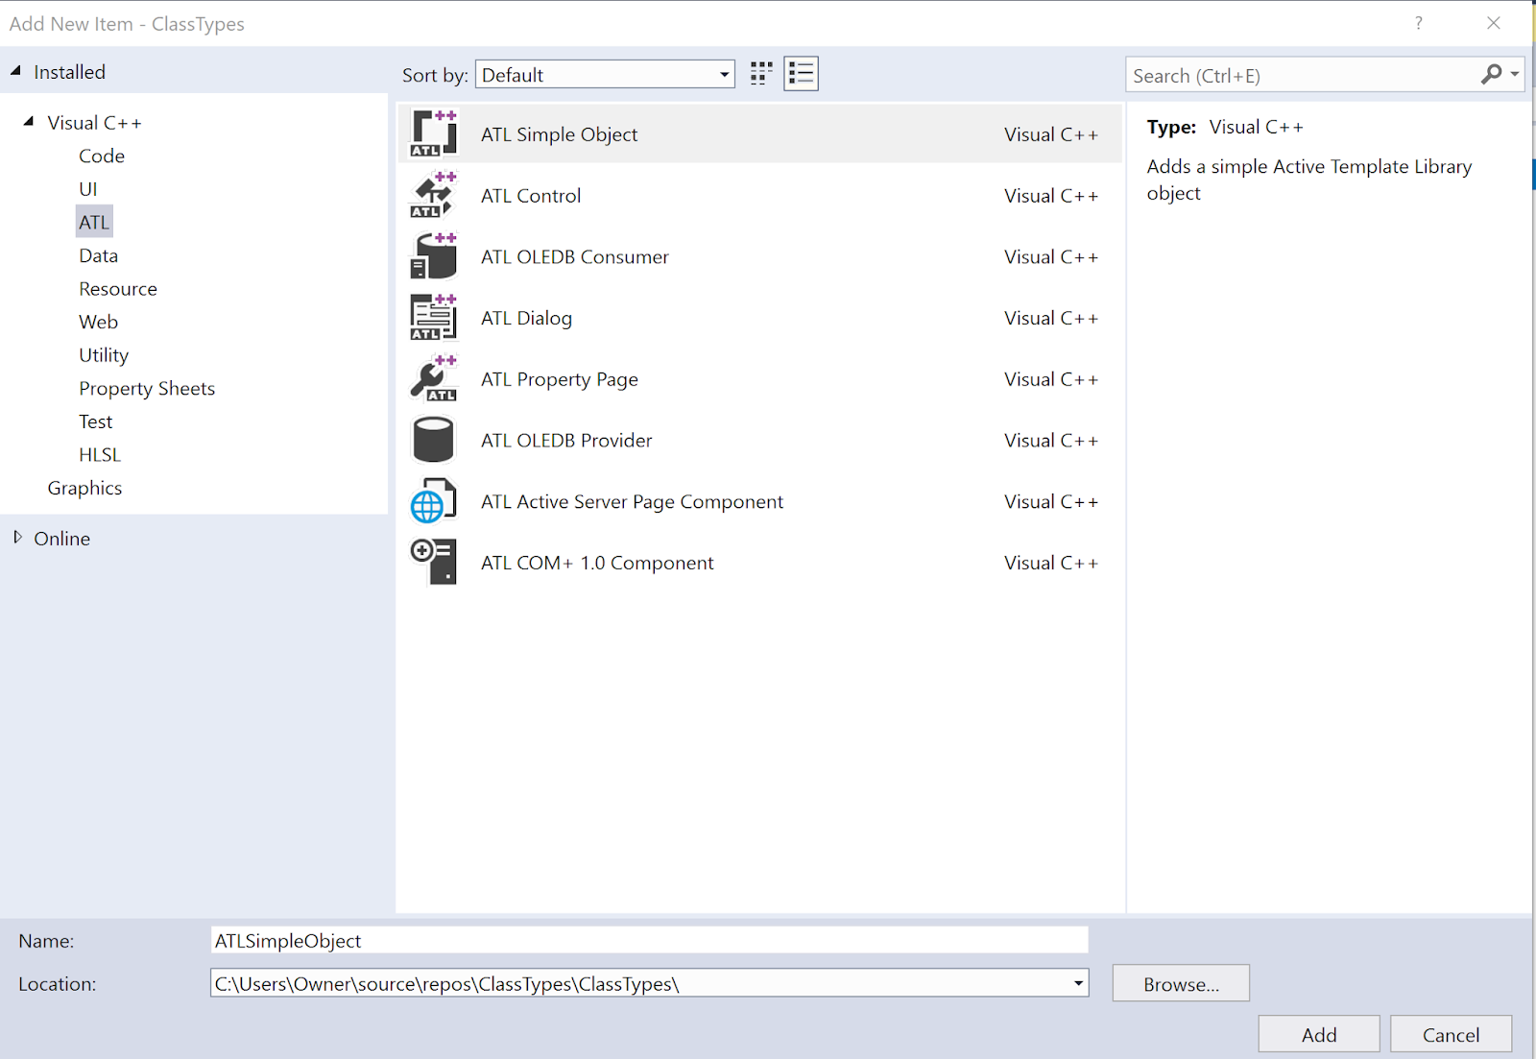
Task: Pick the ATL Dialog template icon
Action: coord(433,318)
